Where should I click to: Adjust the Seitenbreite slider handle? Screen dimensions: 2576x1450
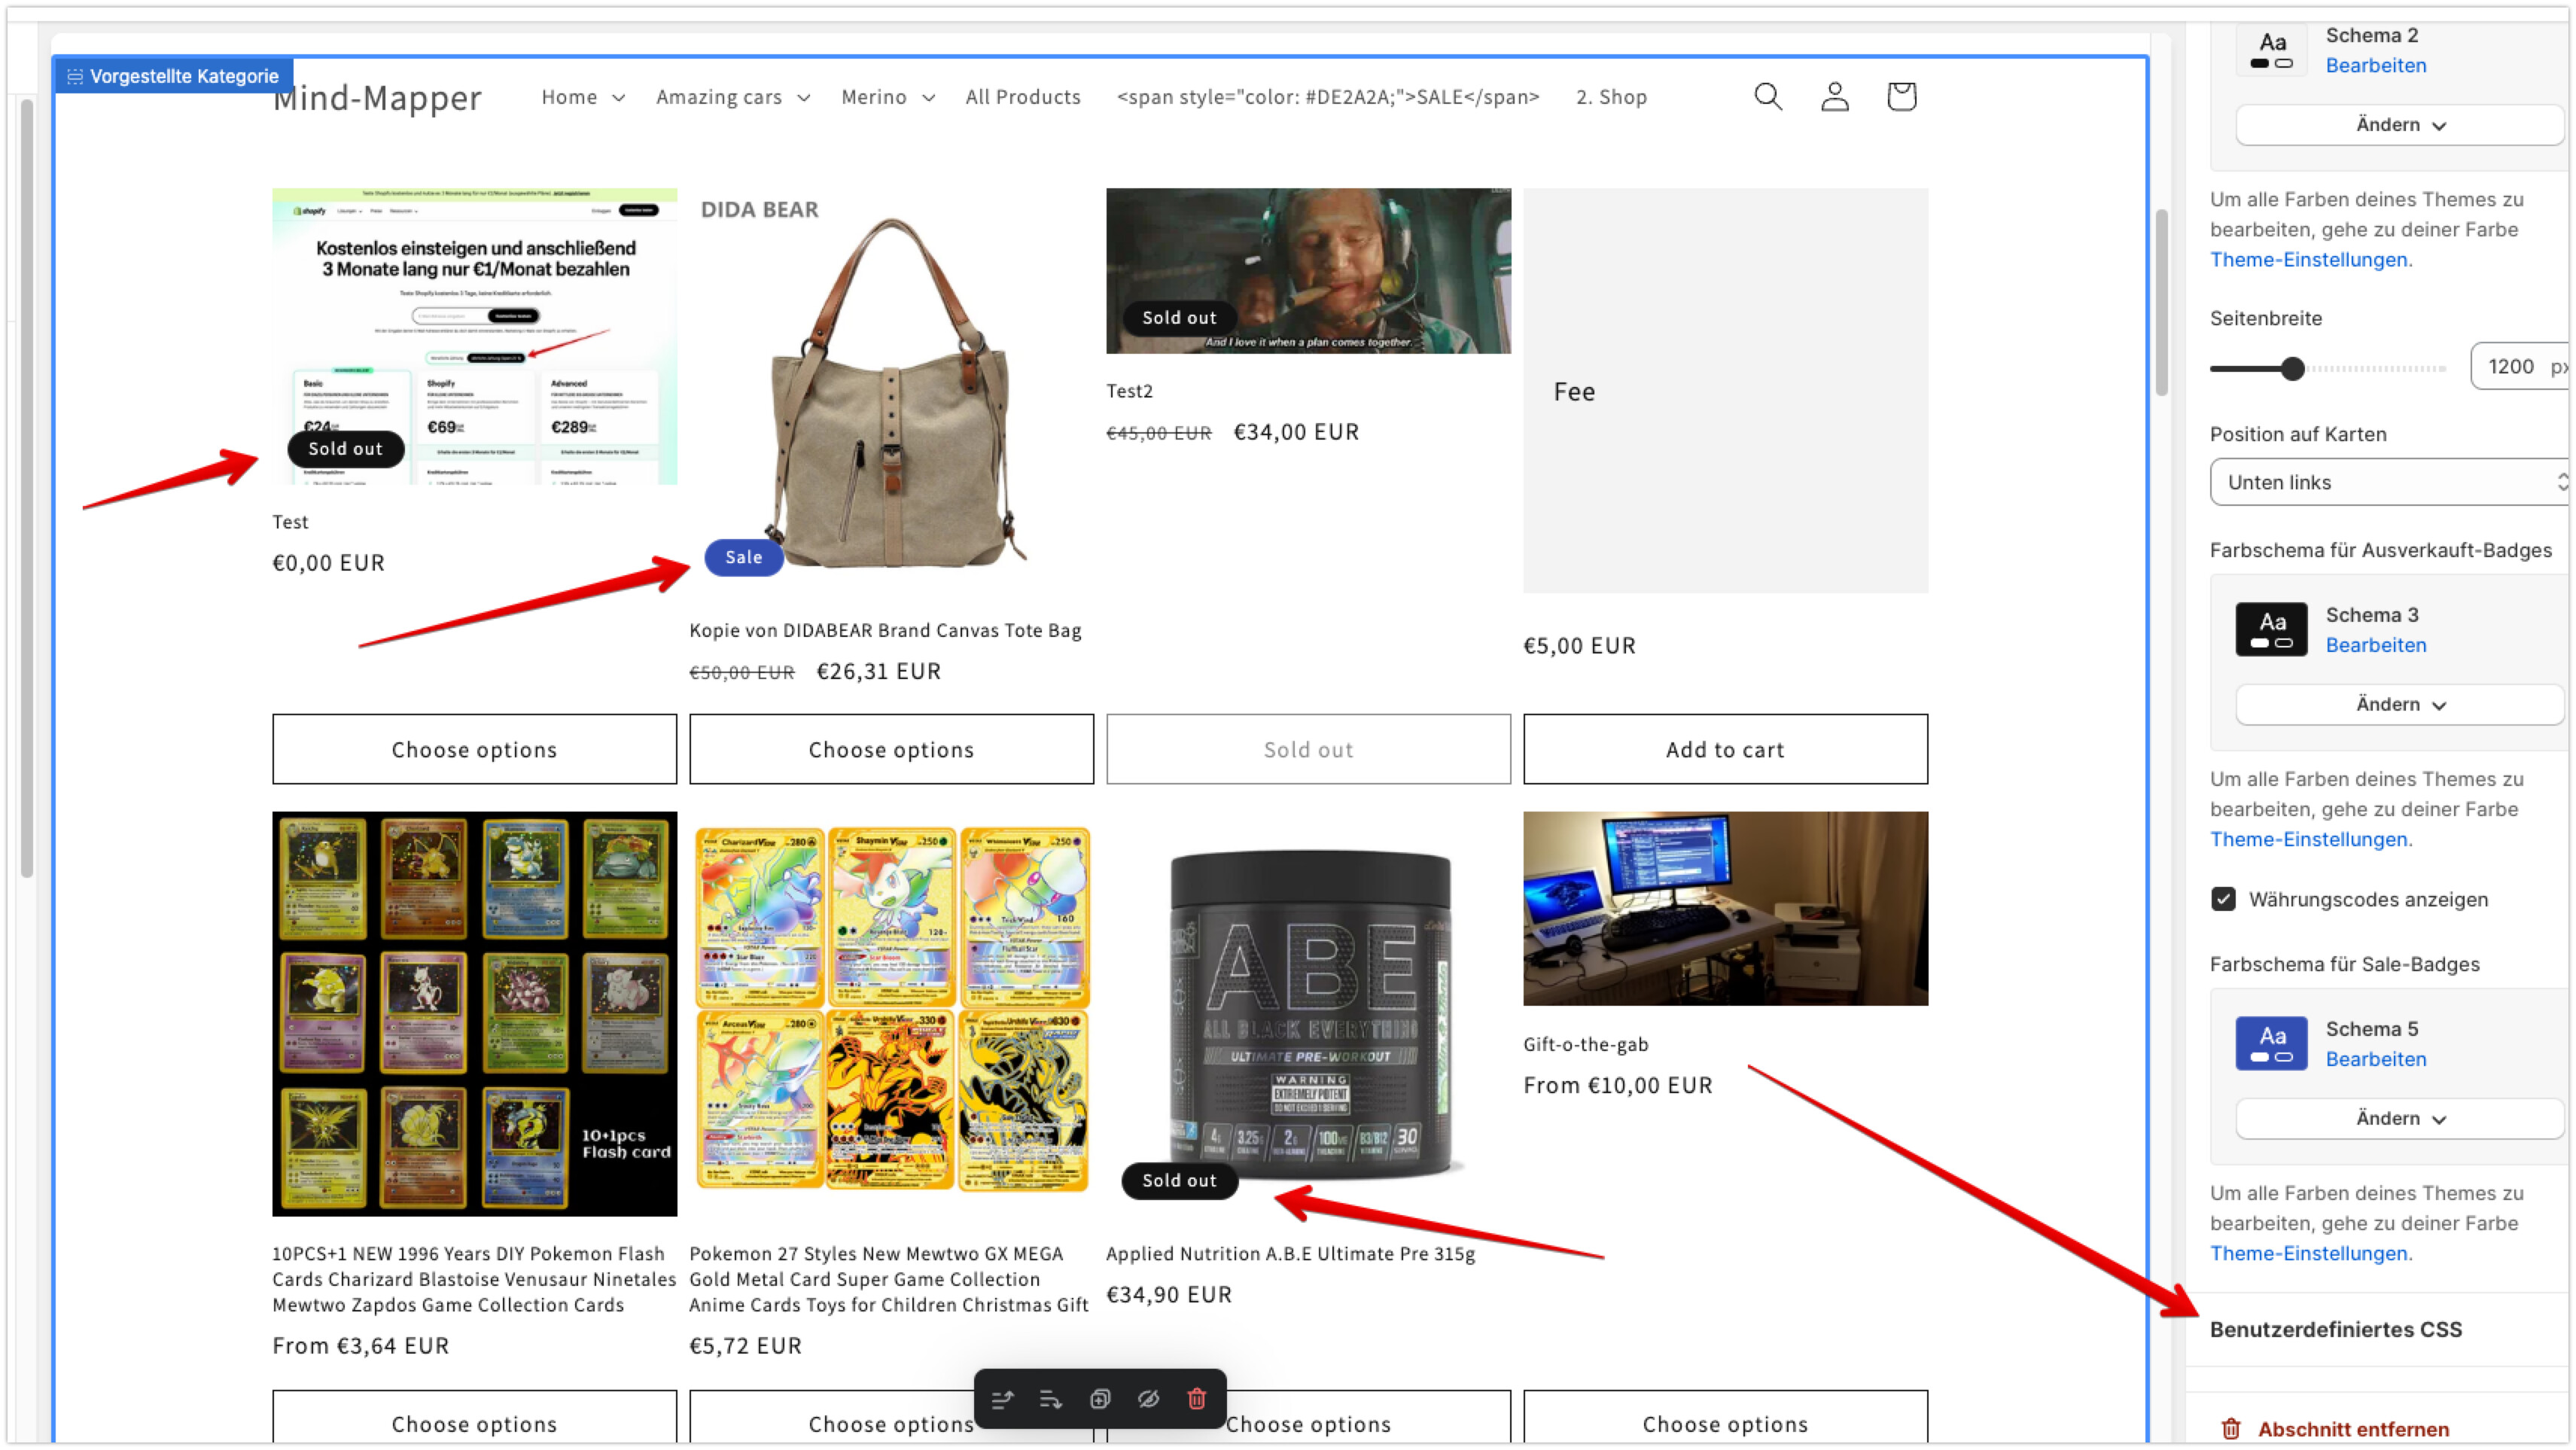[2293, 368]
